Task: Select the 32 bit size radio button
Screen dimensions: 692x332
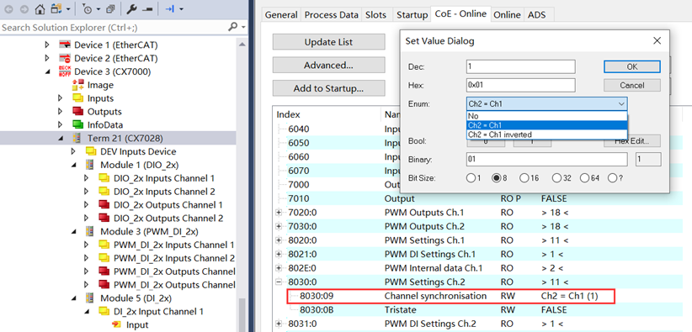Action: click(557, 178)
